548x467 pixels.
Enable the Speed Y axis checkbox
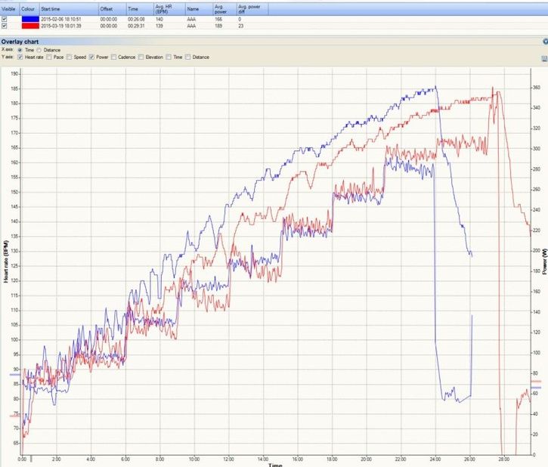click(x=70, y=57)
